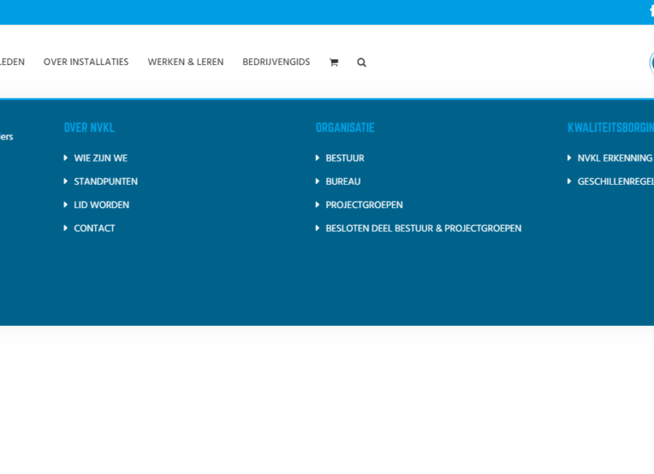The width and height of the screenshot is (654, 474).
Task: Open the shopping cart icon
Action: click(x=334, y=62)
